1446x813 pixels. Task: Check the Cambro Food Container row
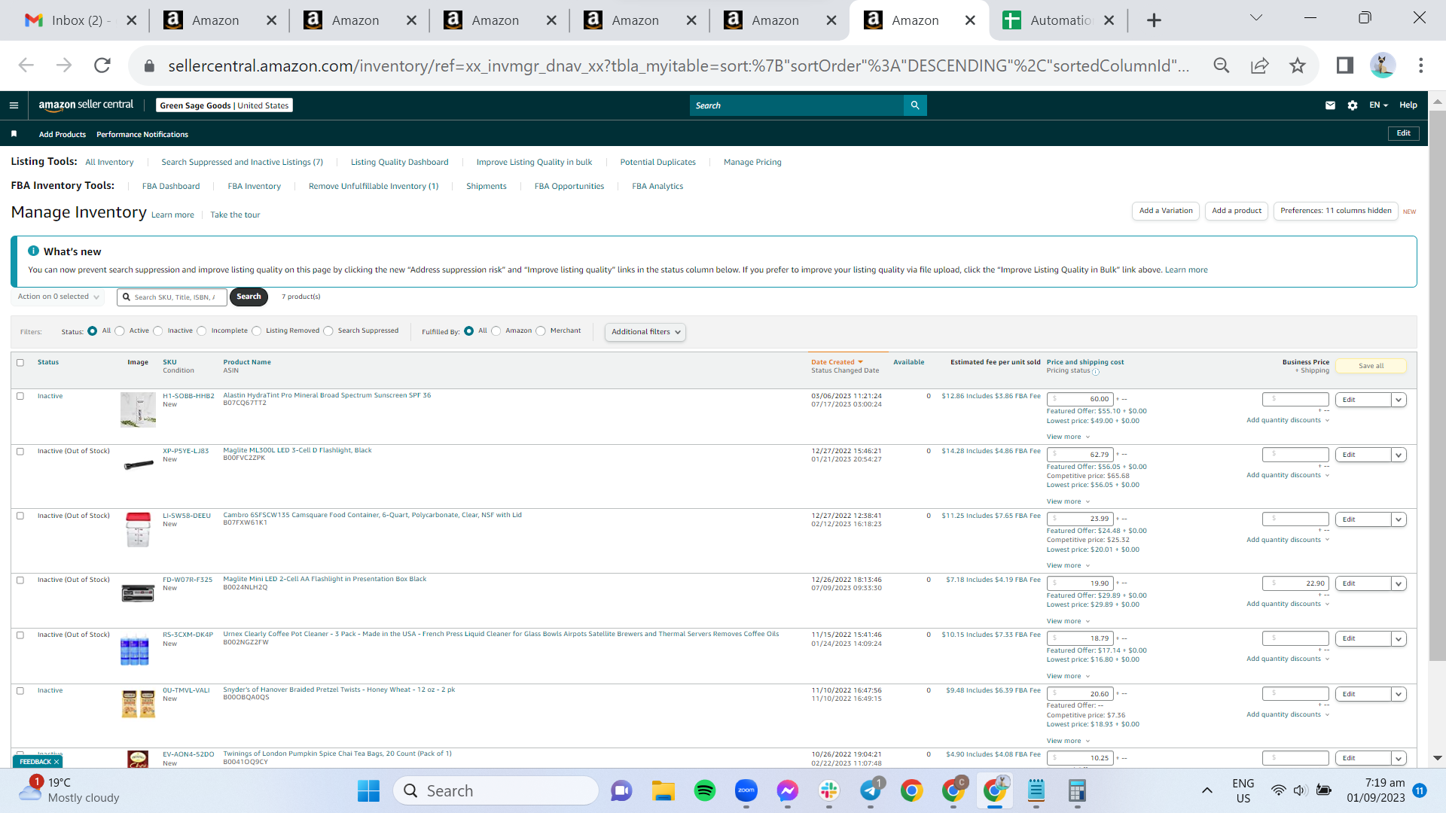[x=20, y=516]
